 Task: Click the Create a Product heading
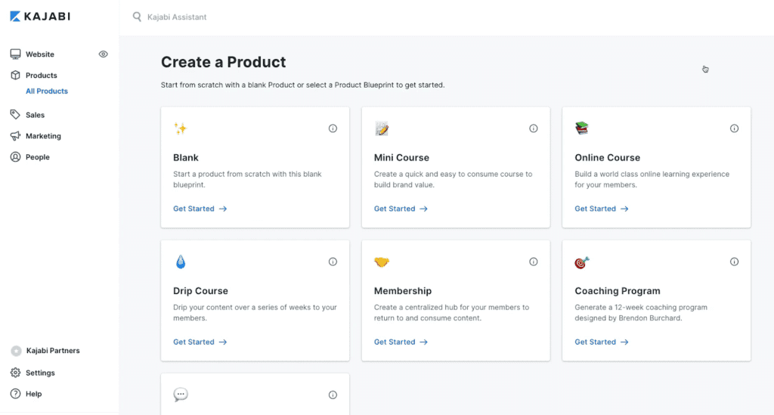coord(224,62)
